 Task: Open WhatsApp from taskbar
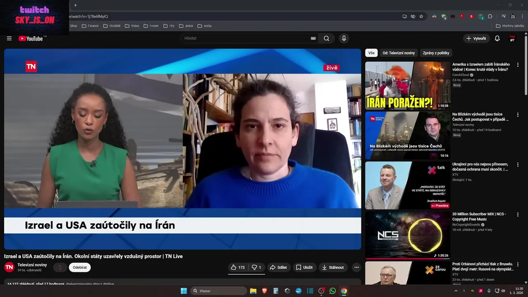332,291
